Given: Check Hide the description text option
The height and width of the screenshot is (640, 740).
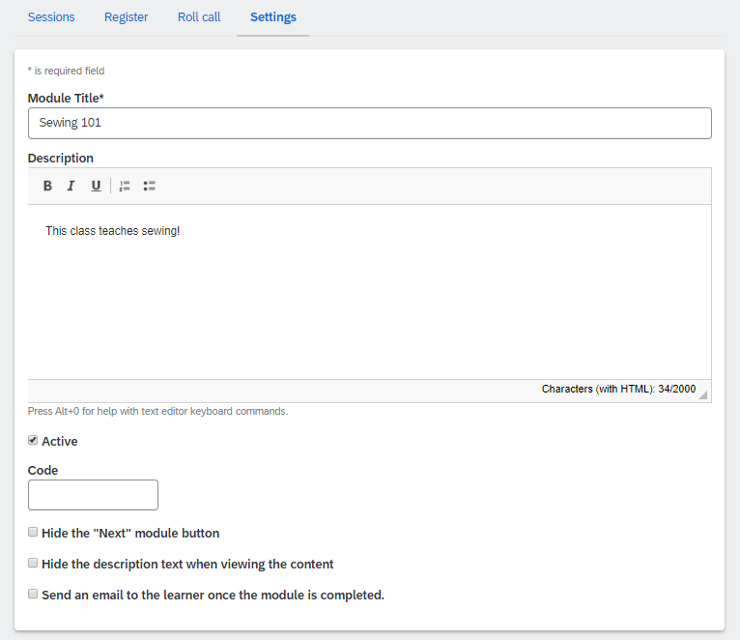Looking at the screenshot, I should (x=33, y=563).
